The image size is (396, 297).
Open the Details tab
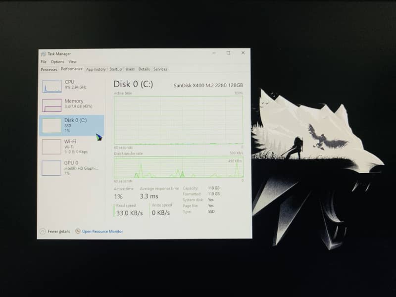(x=144, y=69)
